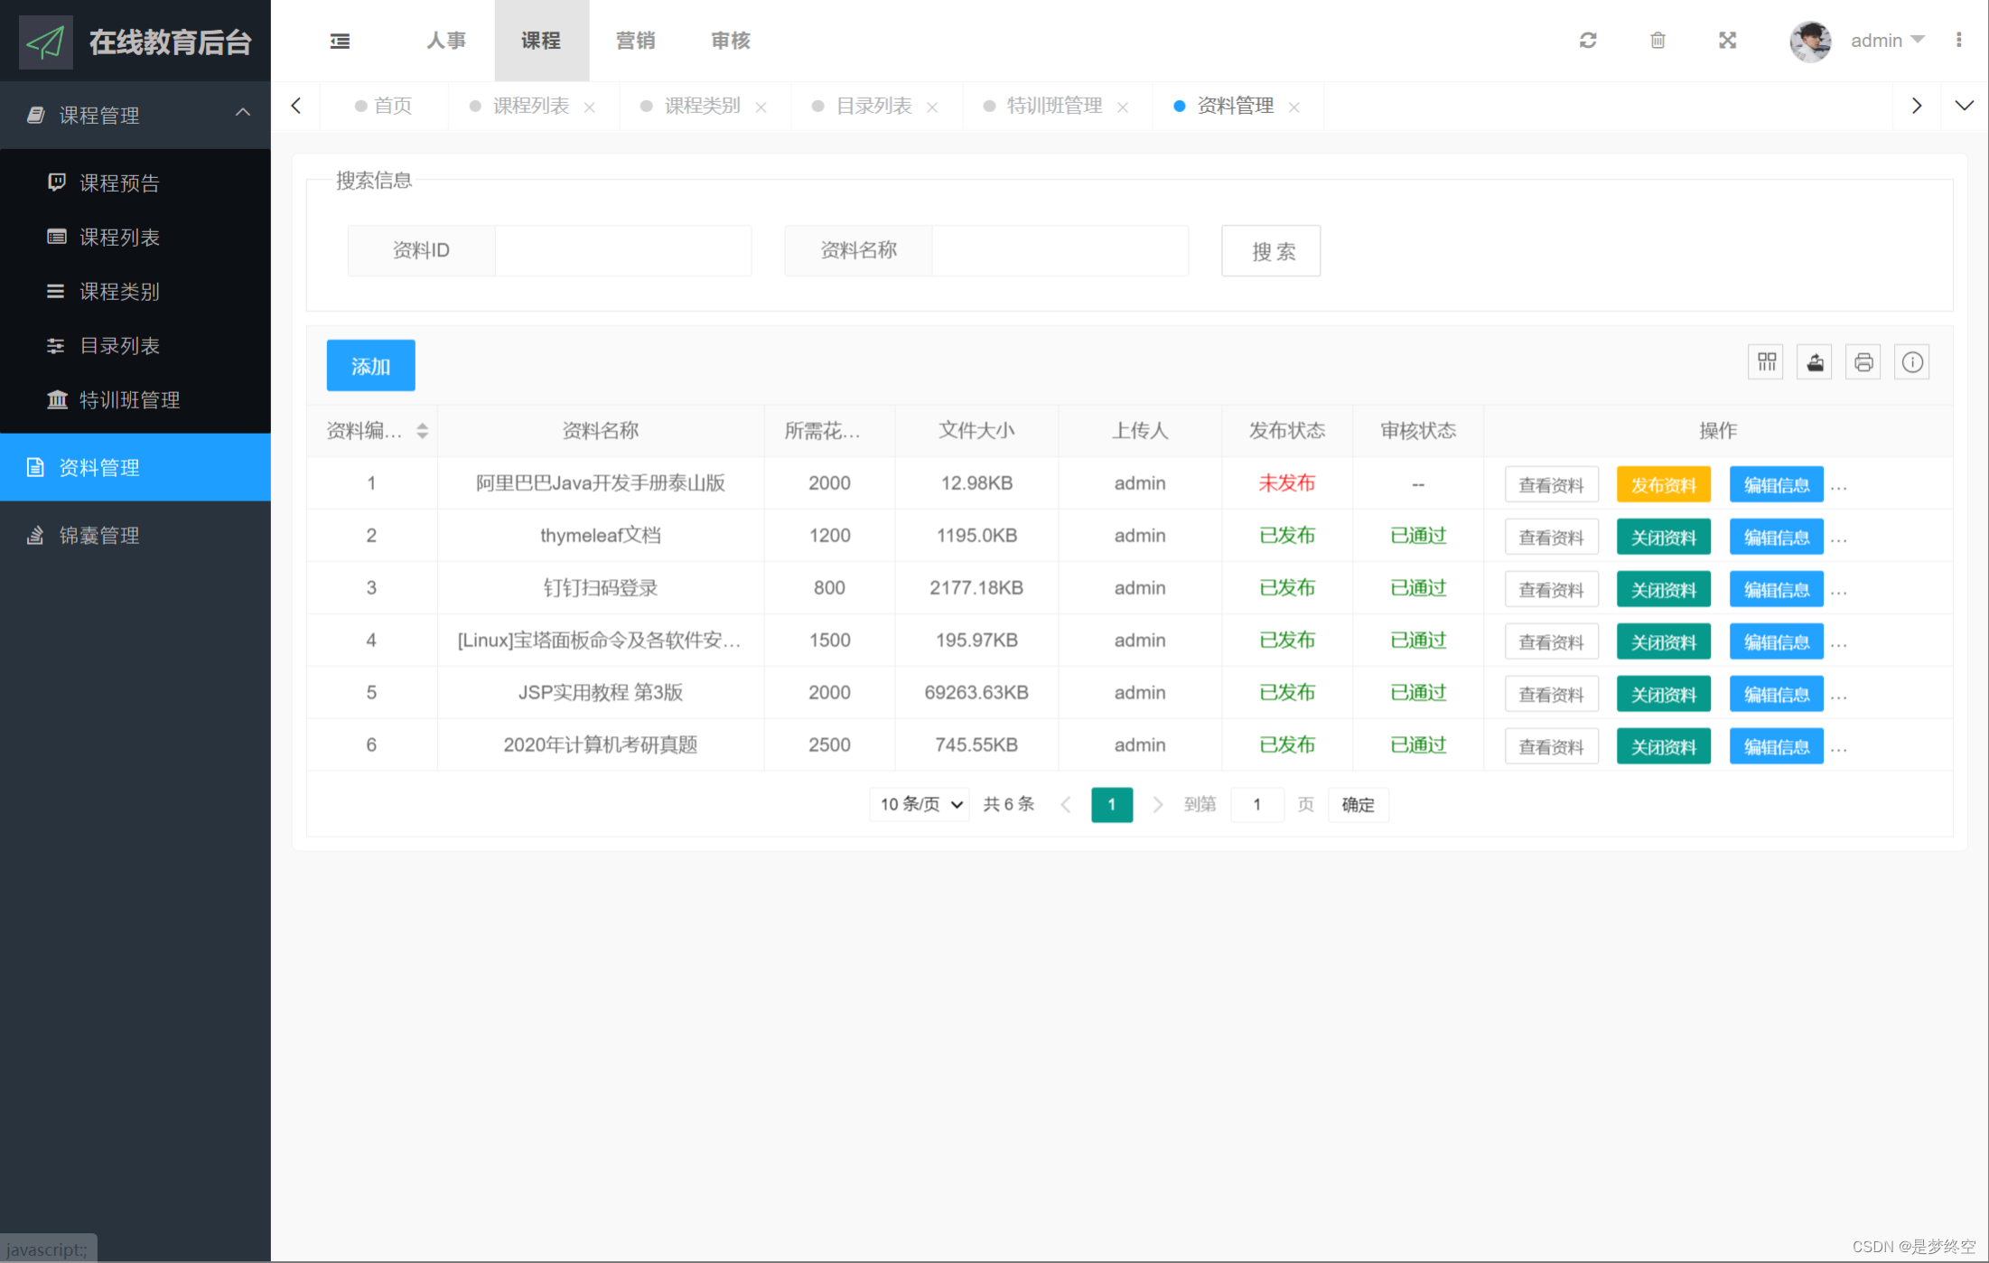
Task: Switch to 首页 tab
Action: (x=385, y=106)
